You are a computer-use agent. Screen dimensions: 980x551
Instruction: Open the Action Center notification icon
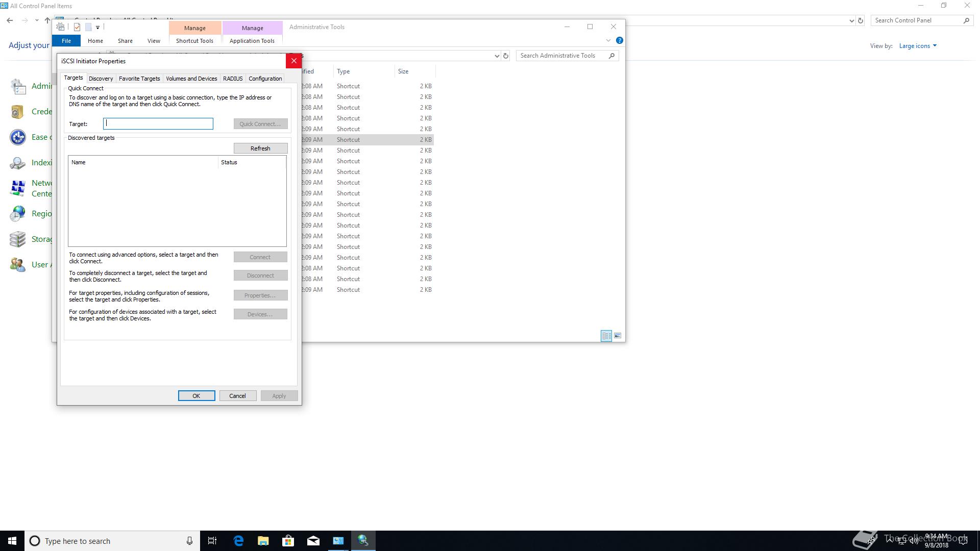point(963,541)
